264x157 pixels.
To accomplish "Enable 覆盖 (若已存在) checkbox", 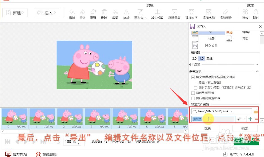I will point(196,83).
